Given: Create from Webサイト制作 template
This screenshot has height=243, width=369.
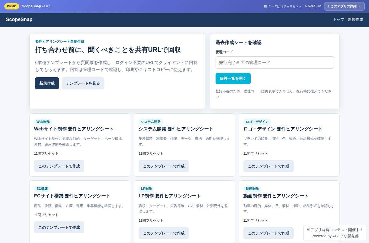Looking at the screenshot, I should tap(59, 166).
